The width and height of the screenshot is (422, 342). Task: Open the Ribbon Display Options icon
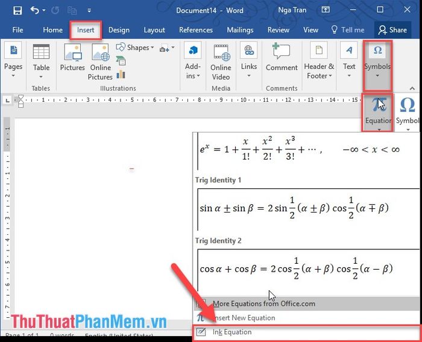pyautogui.click(x=326, y=10)
